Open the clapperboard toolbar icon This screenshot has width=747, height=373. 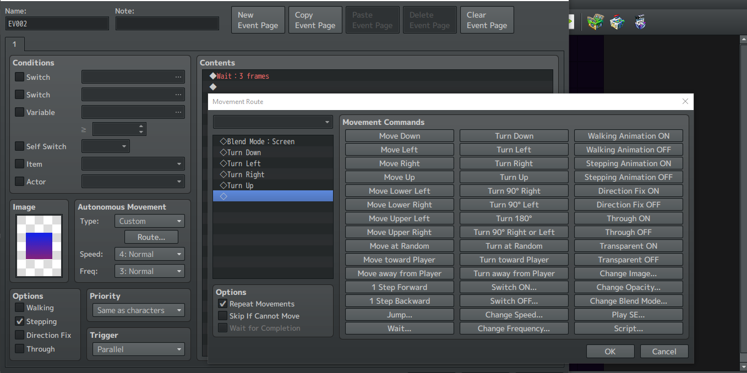click(639, 22)
